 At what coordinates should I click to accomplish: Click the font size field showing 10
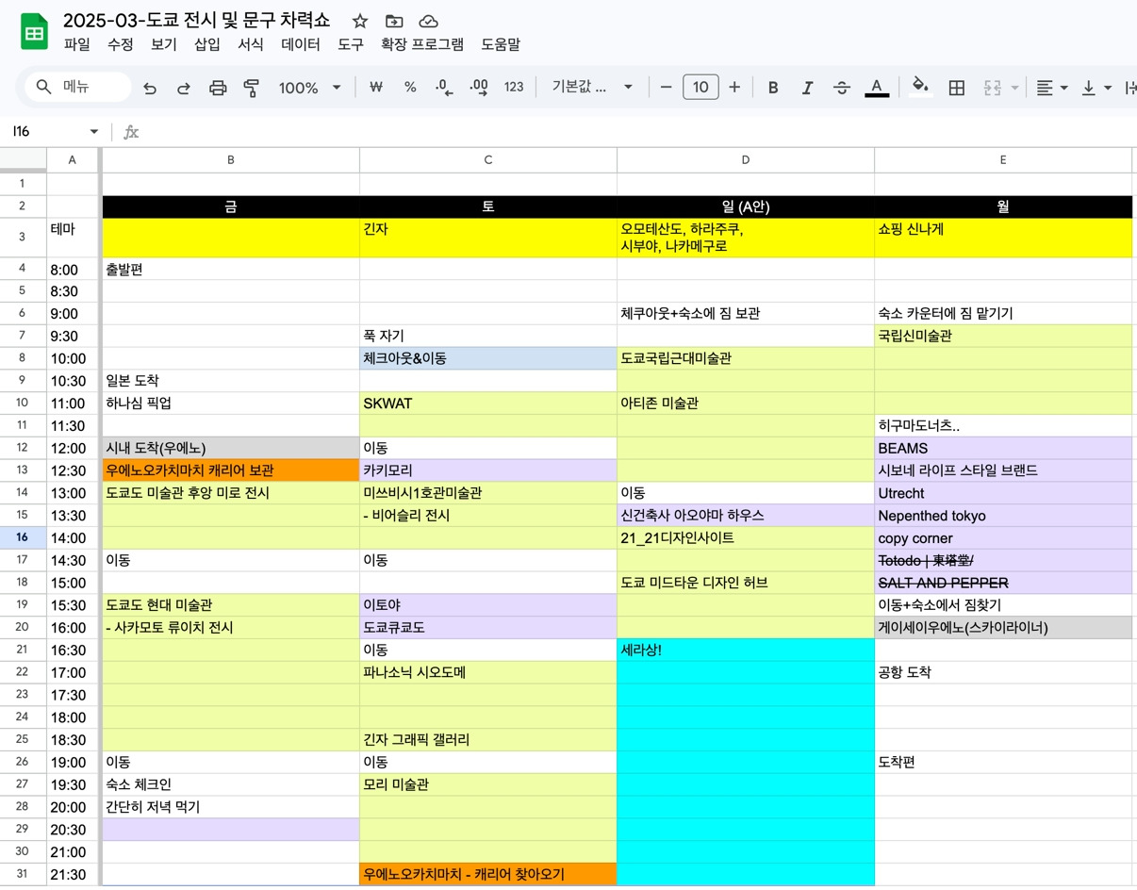[700, 87]
